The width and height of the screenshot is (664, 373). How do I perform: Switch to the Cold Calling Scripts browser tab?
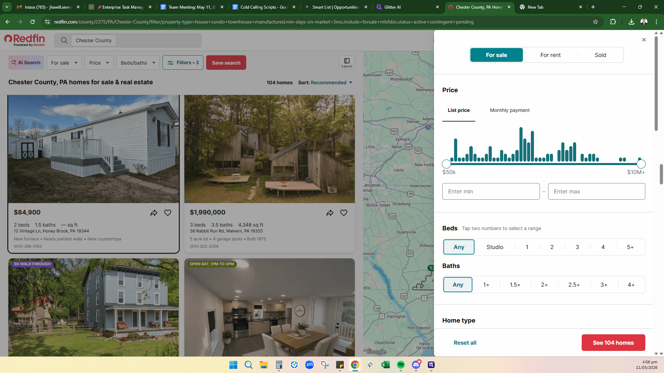tap(264, 7)
